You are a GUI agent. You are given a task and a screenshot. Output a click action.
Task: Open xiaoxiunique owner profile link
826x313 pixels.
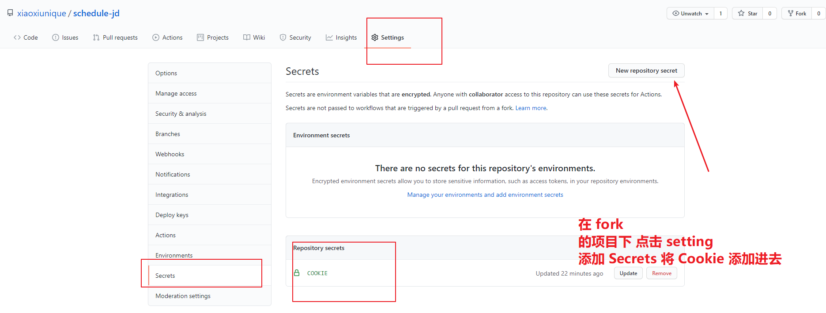tap(41, 13)
